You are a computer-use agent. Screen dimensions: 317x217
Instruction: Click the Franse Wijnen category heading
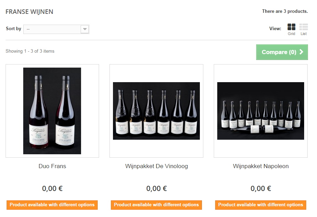pyautogui.click(x=30, y=12)
